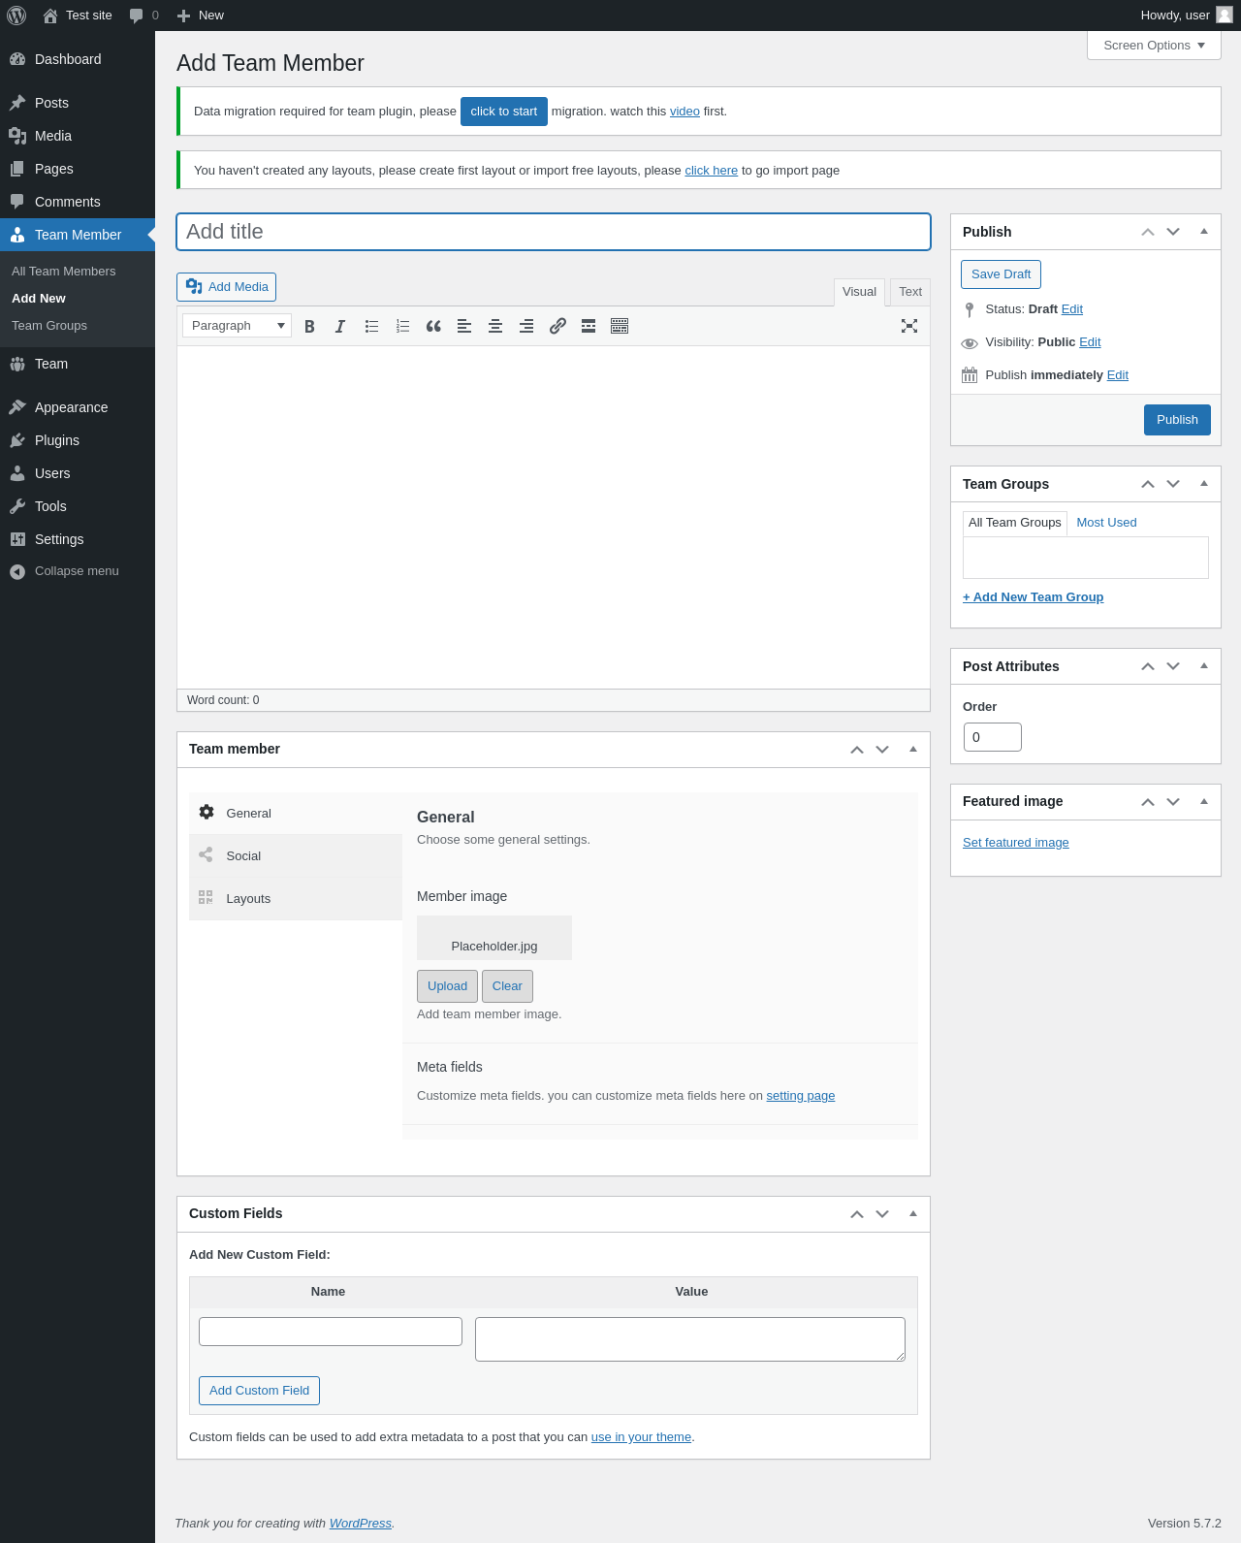Open All Team Members submenu
The width and height of the screenshot is (1241, 1543).
coord(63,272)
